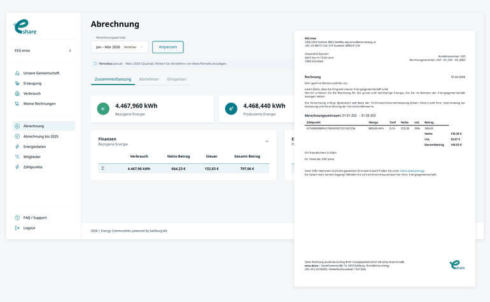Screen dimensions: 490x302
Task: Open the Abrechnungsperiode dropdown
Action: pos(120,47)
